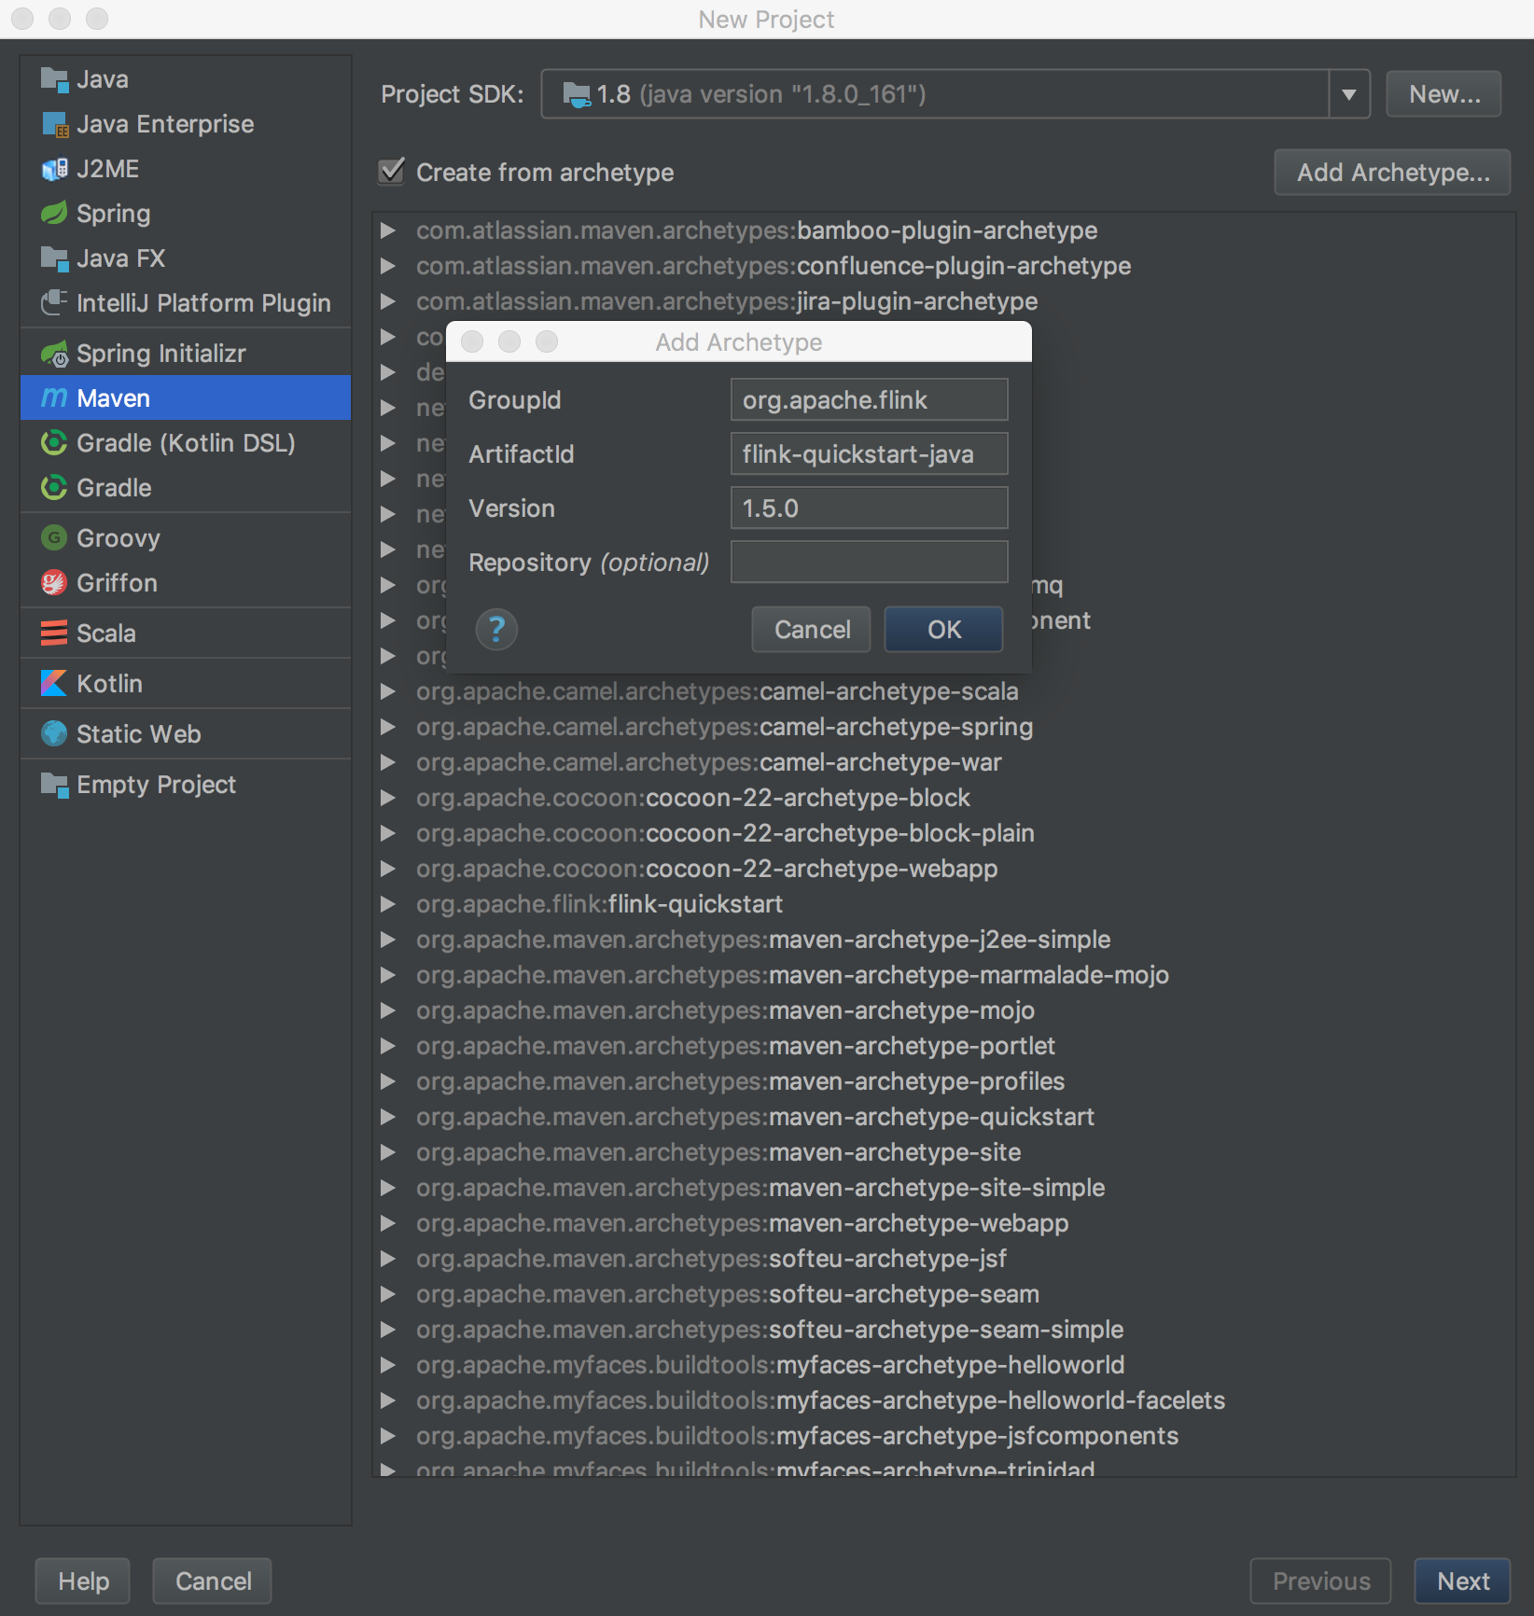Image resolution: width=1534 pixels, height=1616 pixels.
Task: Open help via question mark icon
Action: 496,629
